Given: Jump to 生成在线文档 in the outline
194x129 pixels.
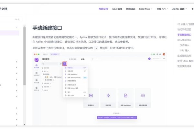Looking at the screenshot, I should click(x=184, y=56).
